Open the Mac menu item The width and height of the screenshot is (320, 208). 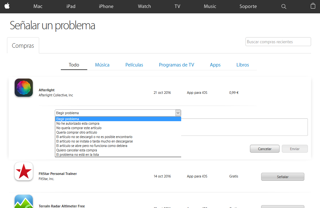[38, 6]
